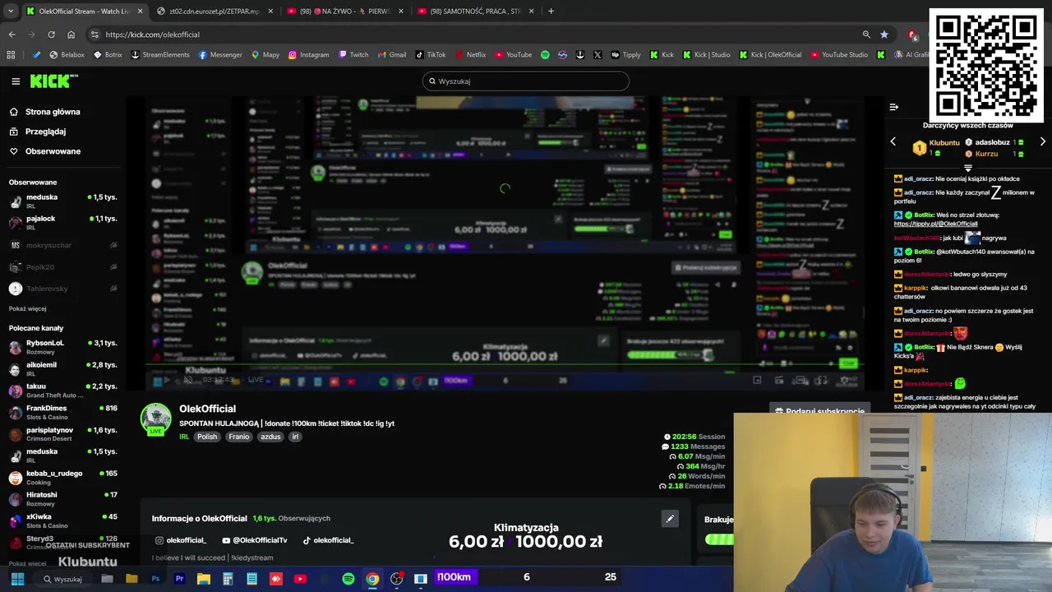
Task: Open RybsonLoL recommended channel
Action: [62, 347]
